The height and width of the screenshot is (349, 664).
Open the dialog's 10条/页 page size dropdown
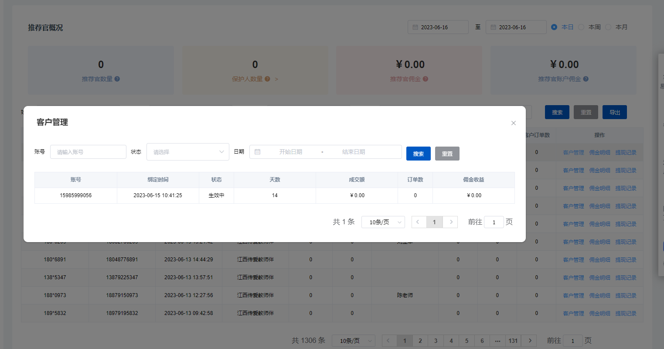click(383, 222)
